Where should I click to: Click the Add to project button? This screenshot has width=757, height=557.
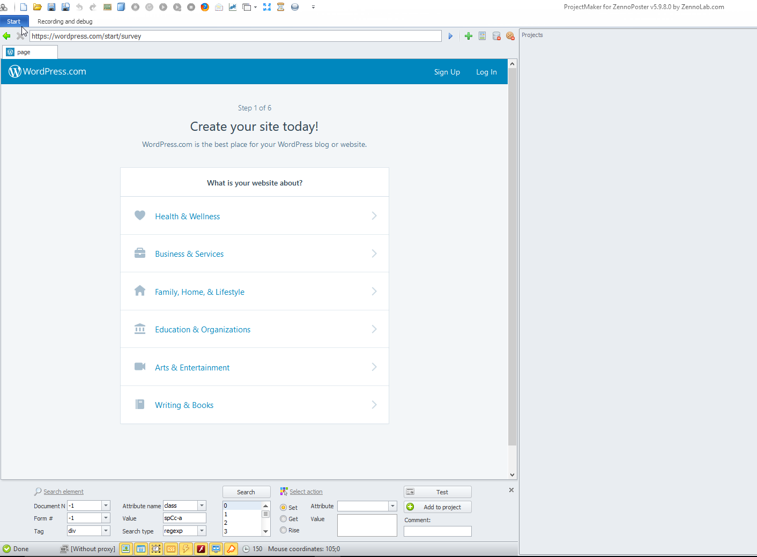(x=437, y=507)
